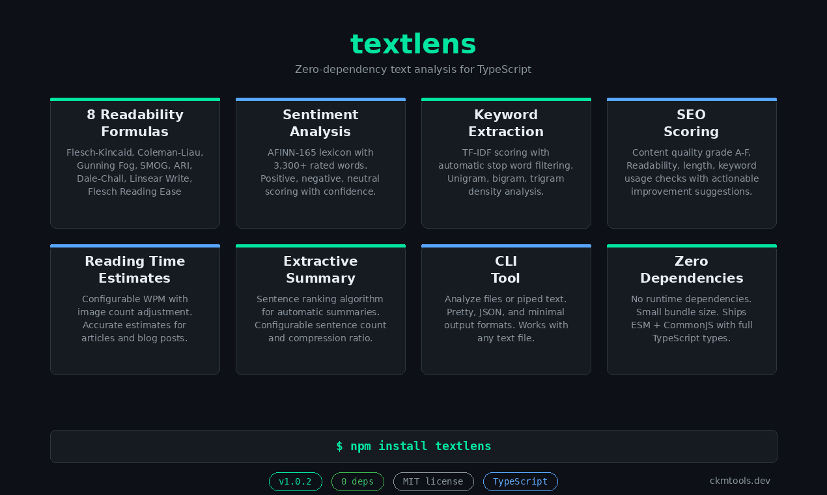Viewport: 827px width, 495px height.
Task: Open the MIT license badge
Action: pyautogui.click(x=433, y=482)
